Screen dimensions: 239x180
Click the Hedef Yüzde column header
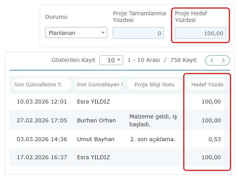click(207, 84)
